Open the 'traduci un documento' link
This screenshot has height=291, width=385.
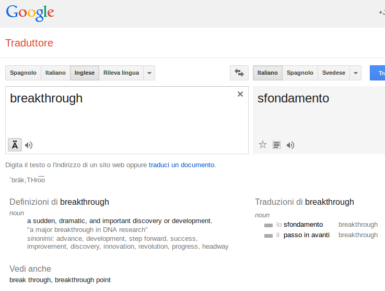pyautogui.click(x=181, y=165)
